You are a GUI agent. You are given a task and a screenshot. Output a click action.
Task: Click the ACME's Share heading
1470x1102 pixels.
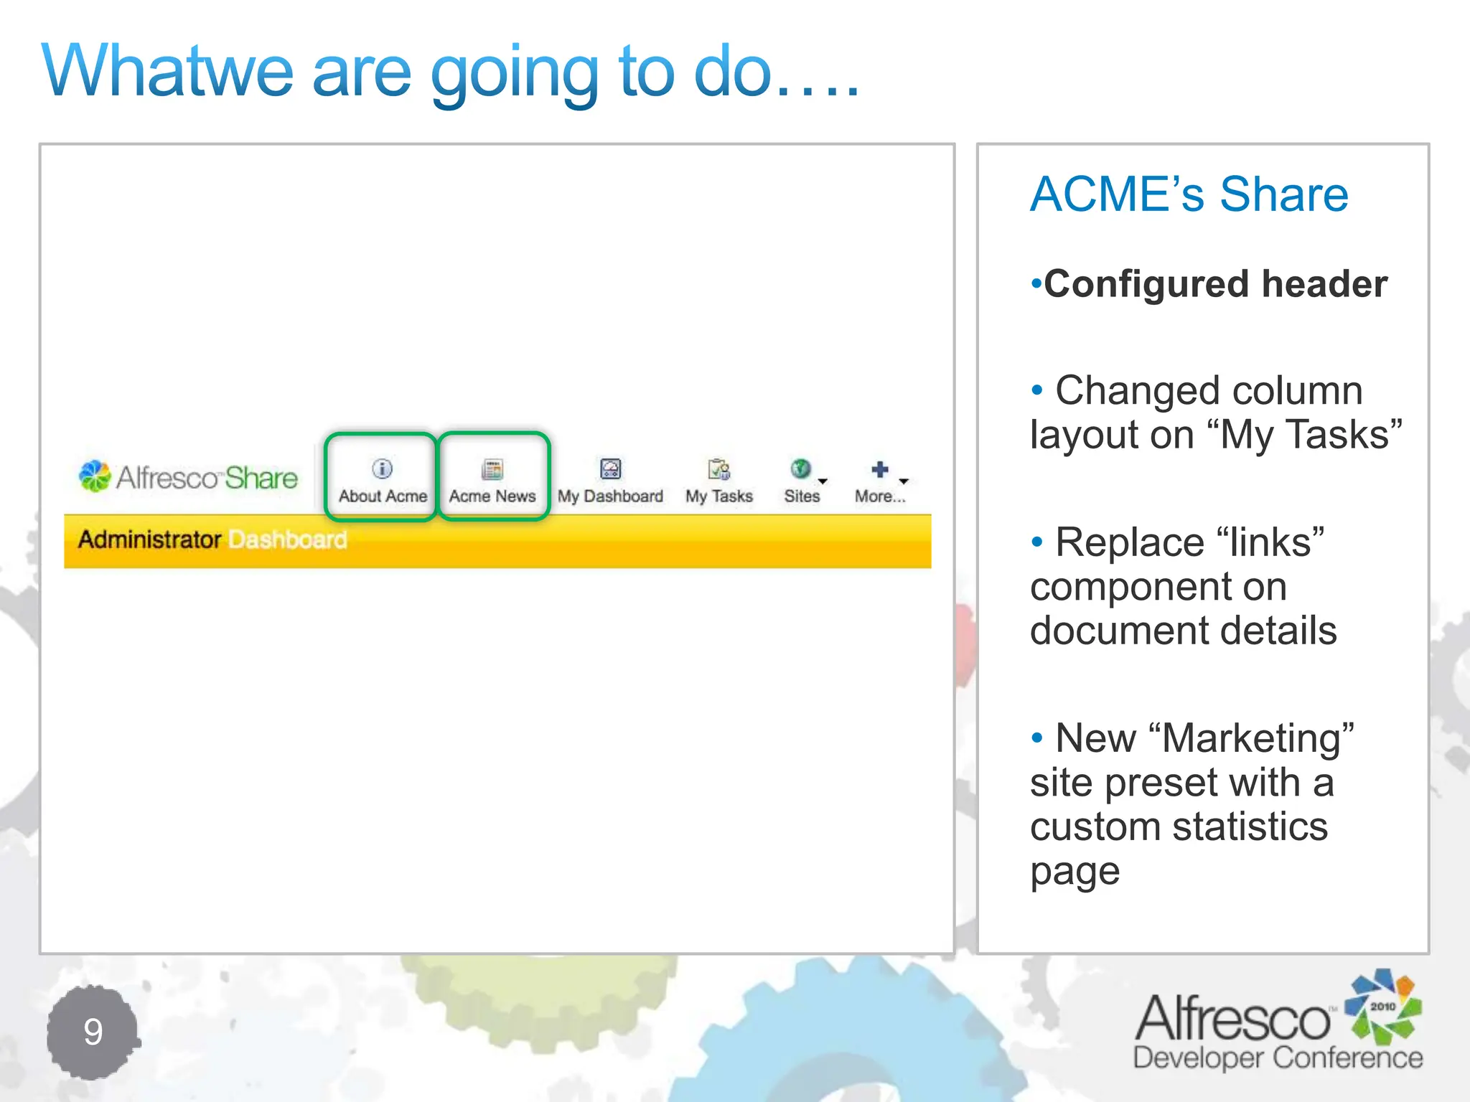1189,194
